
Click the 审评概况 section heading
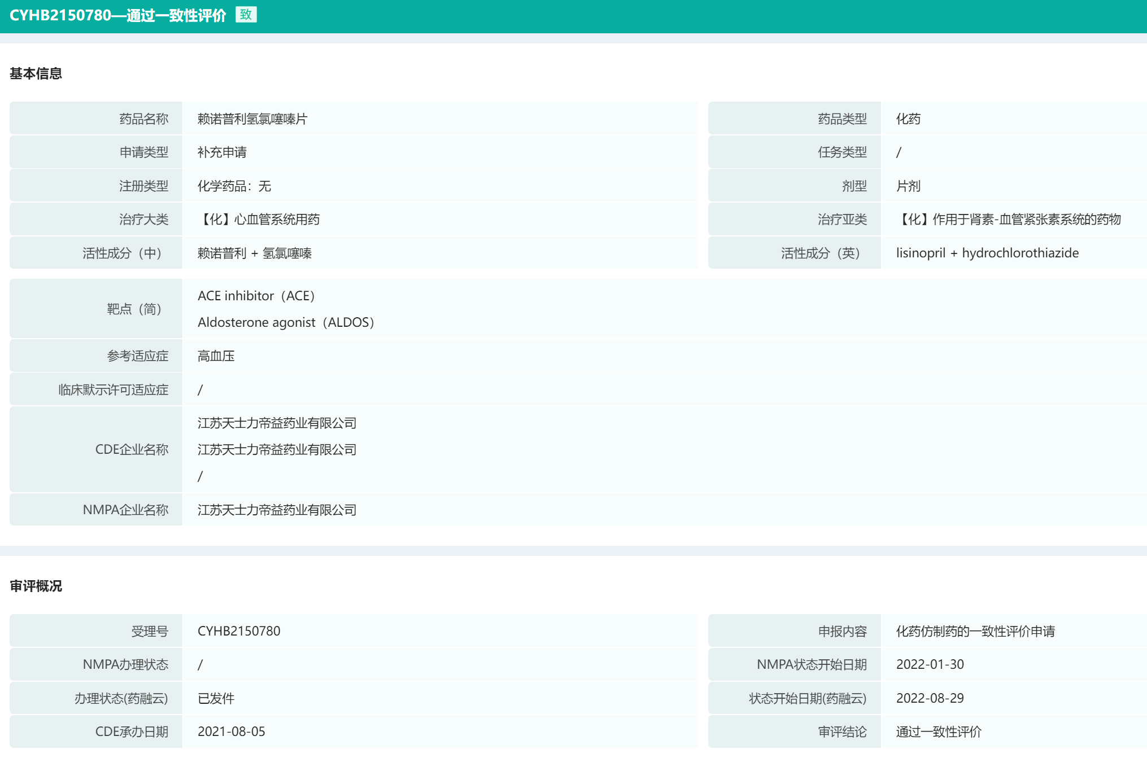(36, 586)
